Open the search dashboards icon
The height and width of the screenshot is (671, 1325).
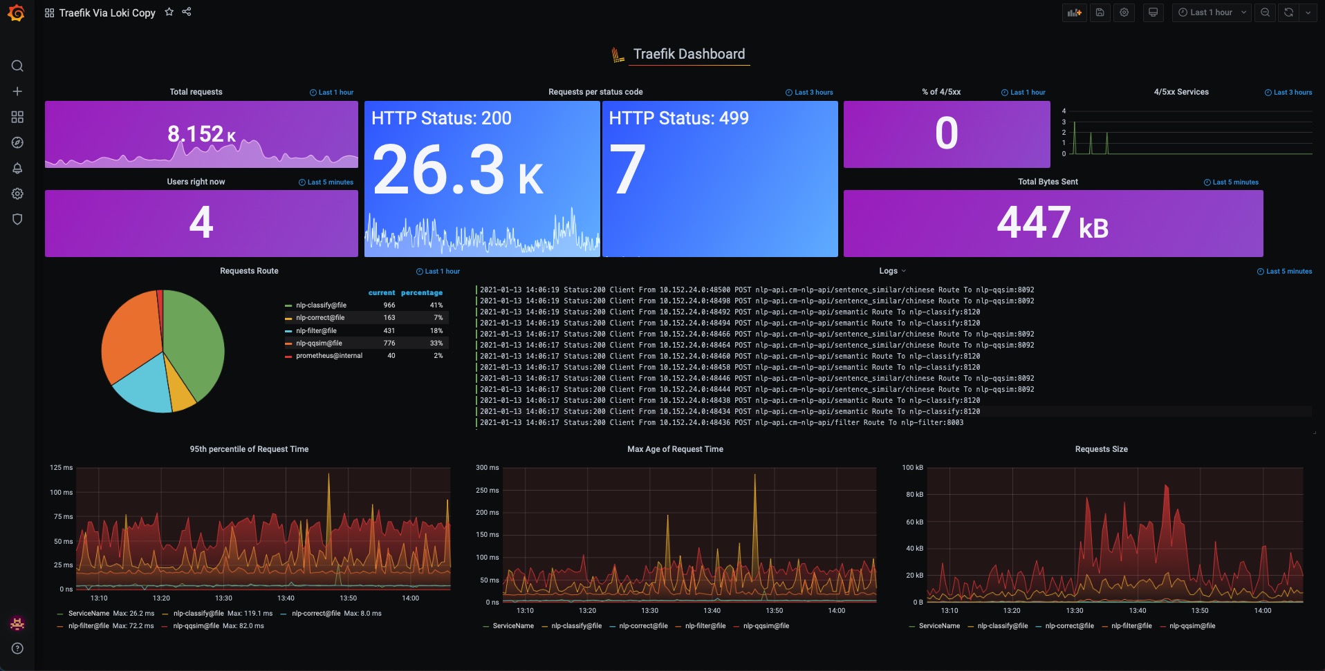click(17, 66)
